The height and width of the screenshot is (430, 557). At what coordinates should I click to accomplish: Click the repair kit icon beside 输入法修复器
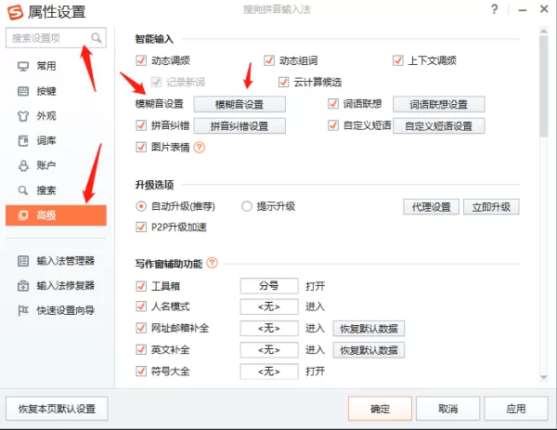pos(23,286)
